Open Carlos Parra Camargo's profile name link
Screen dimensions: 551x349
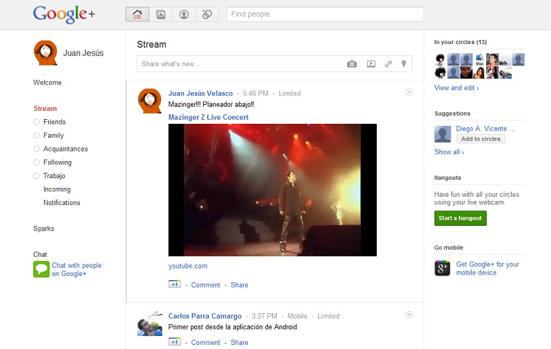pos(205,316)
